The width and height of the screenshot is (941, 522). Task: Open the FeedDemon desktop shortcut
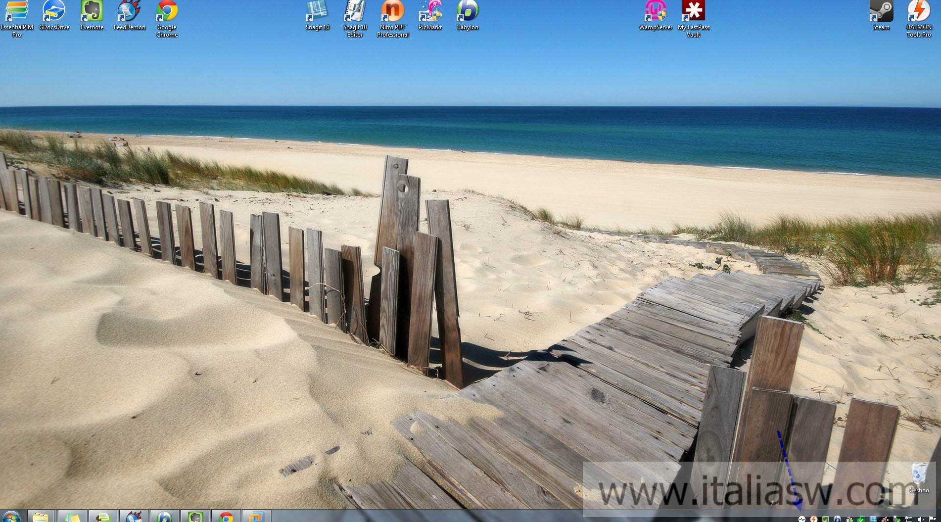130,15
